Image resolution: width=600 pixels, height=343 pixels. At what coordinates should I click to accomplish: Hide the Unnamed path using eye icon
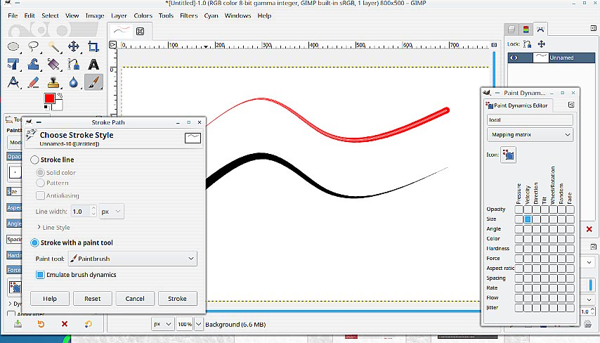coord(514,58)
